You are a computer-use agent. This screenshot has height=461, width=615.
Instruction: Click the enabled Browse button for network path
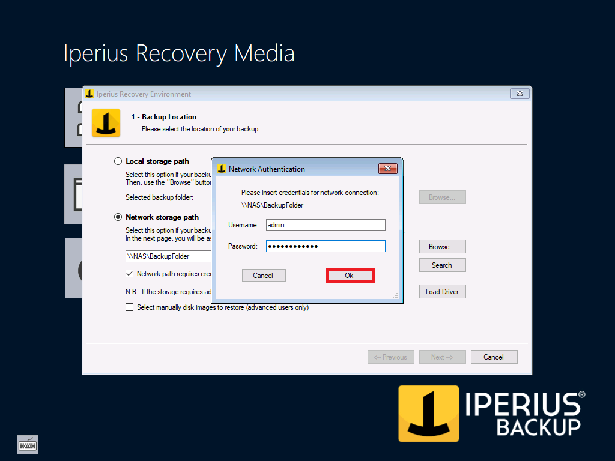point(443,247)
